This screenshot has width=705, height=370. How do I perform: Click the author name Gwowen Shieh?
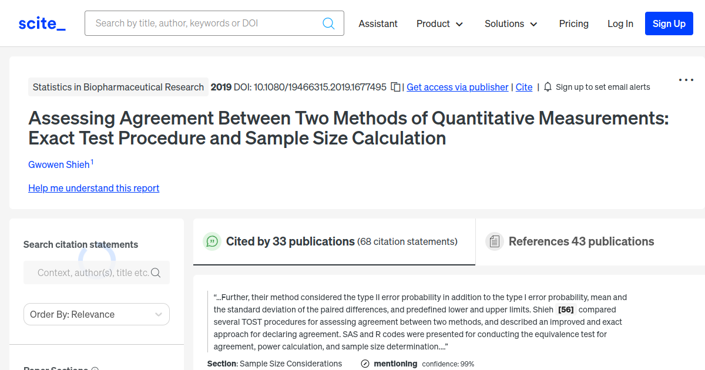(x=59, y=164)
